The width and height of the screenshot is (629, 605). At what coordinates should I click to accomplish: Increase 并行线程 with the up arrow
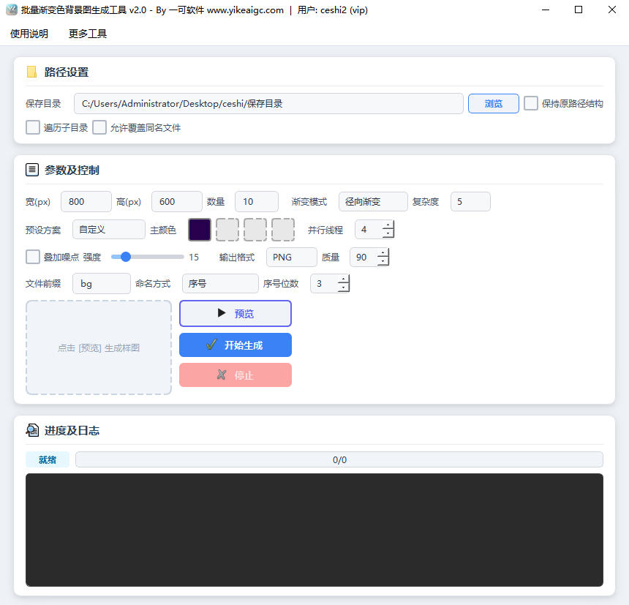pos(388,225)
